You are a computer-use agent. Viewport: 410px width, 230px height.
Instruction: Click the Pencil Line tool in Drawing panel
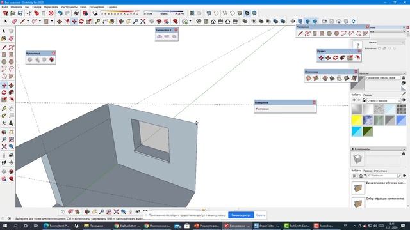click(x=300, y=33)
